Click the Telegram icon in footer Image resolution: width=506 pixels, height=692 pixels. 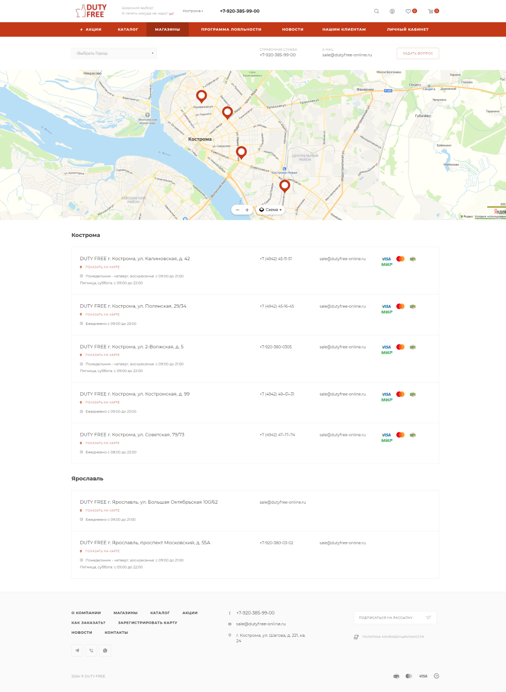pos(77,650)
